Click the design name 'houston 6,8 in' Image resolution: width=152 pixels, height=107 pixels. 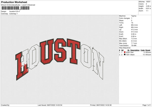(x=14, y=11)
